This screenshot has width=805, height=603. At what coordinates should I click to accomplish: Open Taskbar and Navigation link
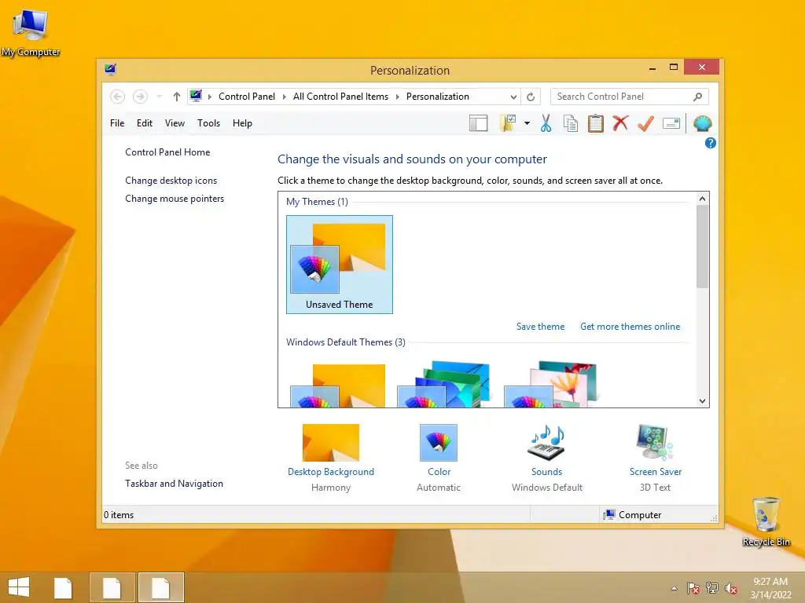(174, 484)
